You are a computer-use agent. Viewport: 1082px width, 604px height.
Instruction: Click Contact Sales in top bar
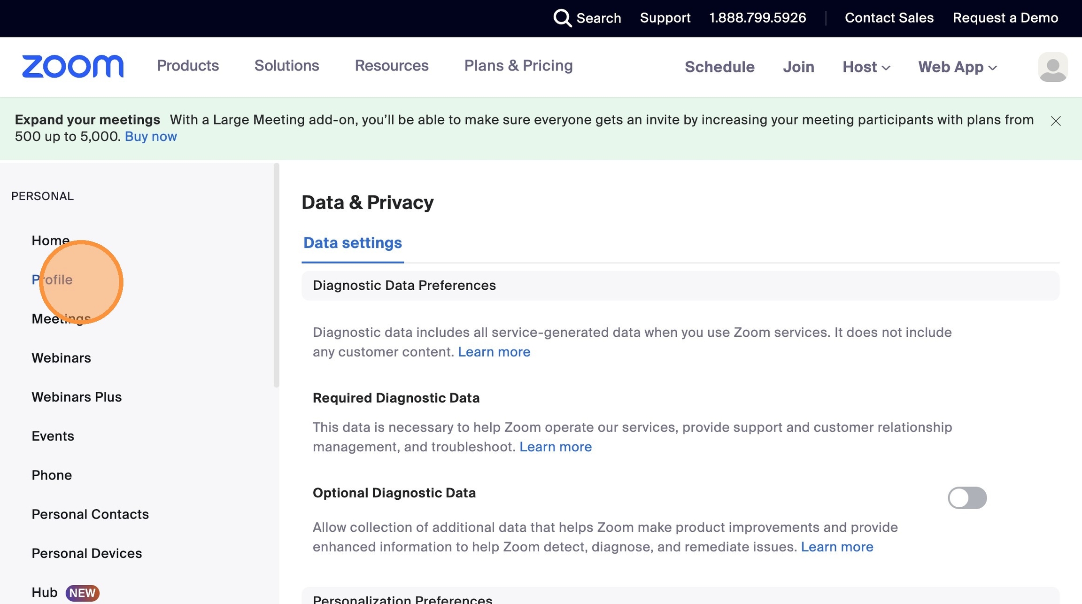(889, 18)
